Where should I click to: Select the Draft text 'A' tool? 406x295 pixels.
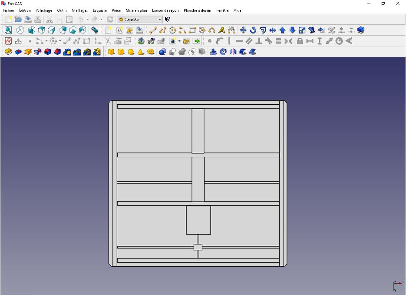click(221, 30)
